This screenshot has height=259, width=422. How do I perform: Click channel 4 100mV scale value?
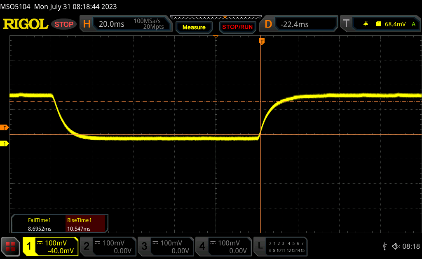click(229, 243)
